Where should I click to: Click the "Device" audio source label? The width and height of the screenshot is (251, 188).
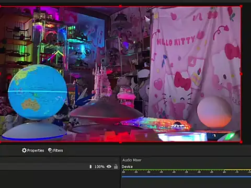127,167
